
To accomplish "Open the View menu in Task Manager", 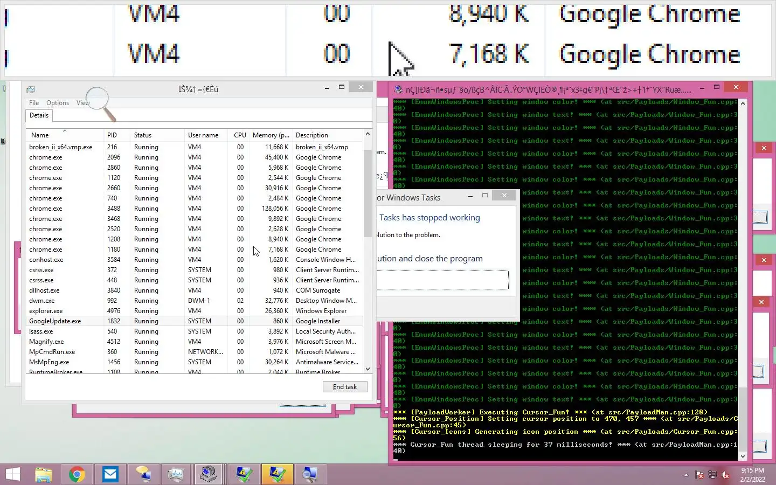I will [x=83, y=103].
